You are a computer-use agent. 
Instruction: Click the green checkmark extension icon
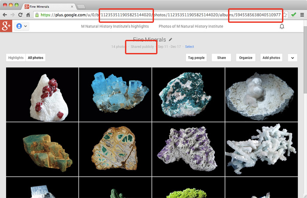[x=293, y=14]
